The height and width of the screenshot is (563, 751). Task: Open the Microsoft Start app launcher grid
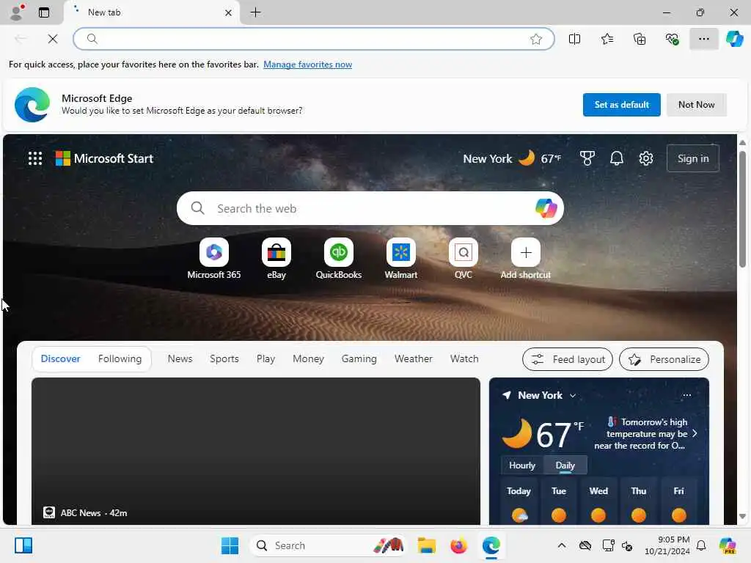tap(35, 158)
